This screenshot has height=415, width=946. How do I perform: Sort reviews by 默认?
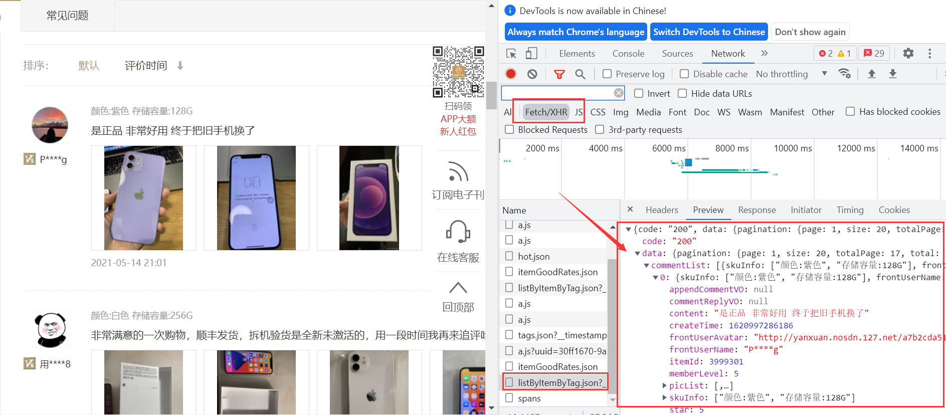[89, 66]
